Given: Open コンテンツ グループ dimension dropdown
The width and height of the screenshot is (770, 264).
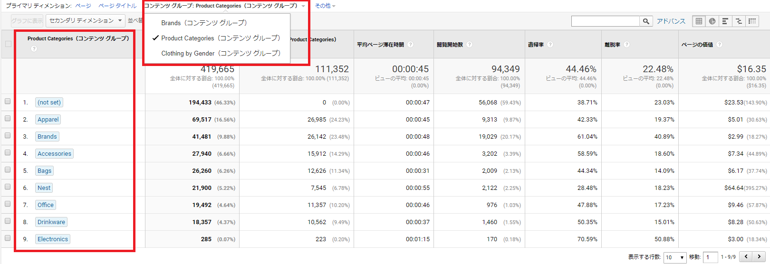Looking at the screenshot, I should pyautogui.click(x=224, y=6).
